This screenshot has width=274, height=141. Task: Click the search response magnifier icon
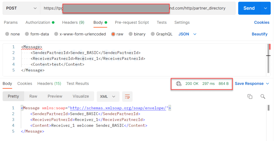pos(263,96)
